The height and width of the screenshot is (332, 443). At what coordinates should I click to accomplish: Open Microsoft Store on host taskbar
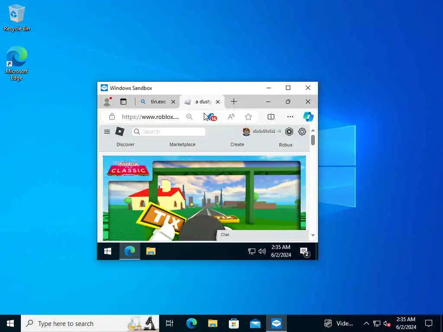pyautogui.click(x=234, y=323)
